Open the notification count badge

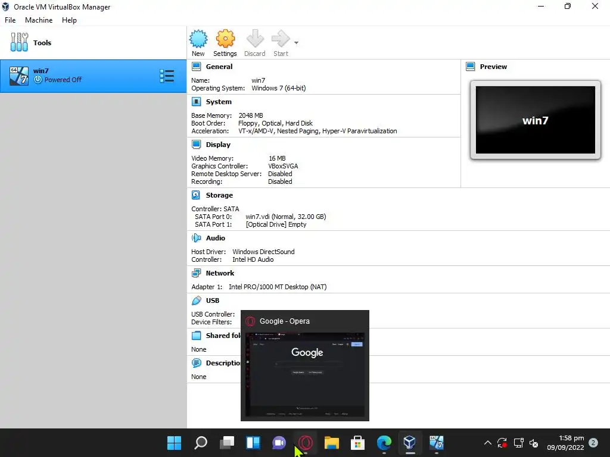click(593, 443)
